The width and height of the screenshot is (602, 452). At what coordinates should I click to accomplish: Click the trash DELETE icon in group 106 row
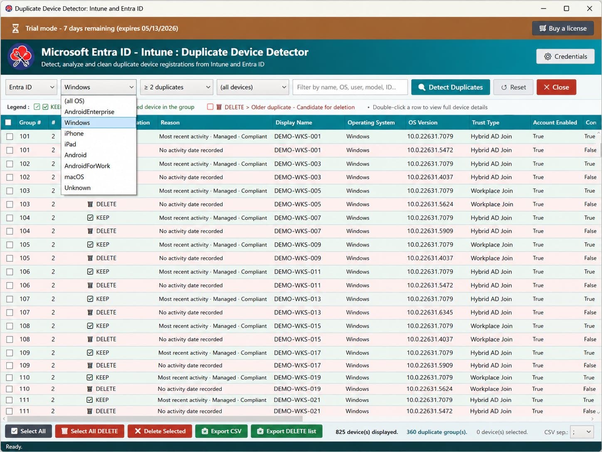tap(90, 286)
